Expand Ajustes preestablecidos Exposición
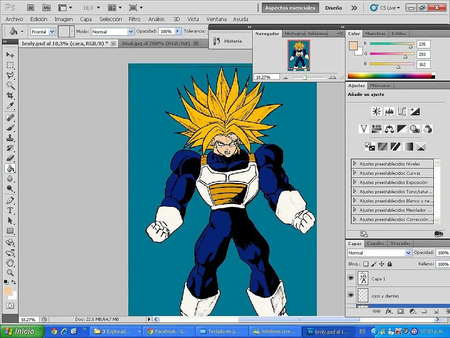The image size is (450, 338). coord(355,182)
